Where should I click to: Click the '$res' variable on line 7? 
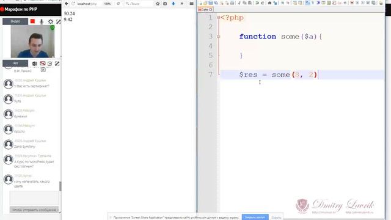(249, 75)
